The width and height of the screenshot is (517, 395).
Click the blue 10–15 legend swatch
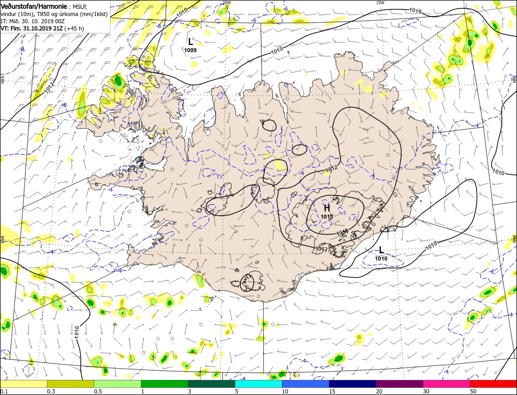point(306,384)
